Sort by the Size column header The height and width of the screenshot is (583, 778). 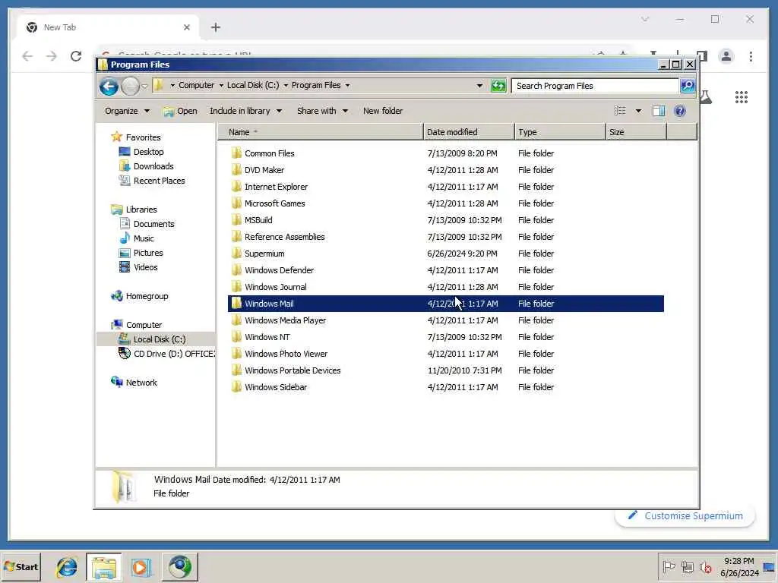click(x=636, y=132)
